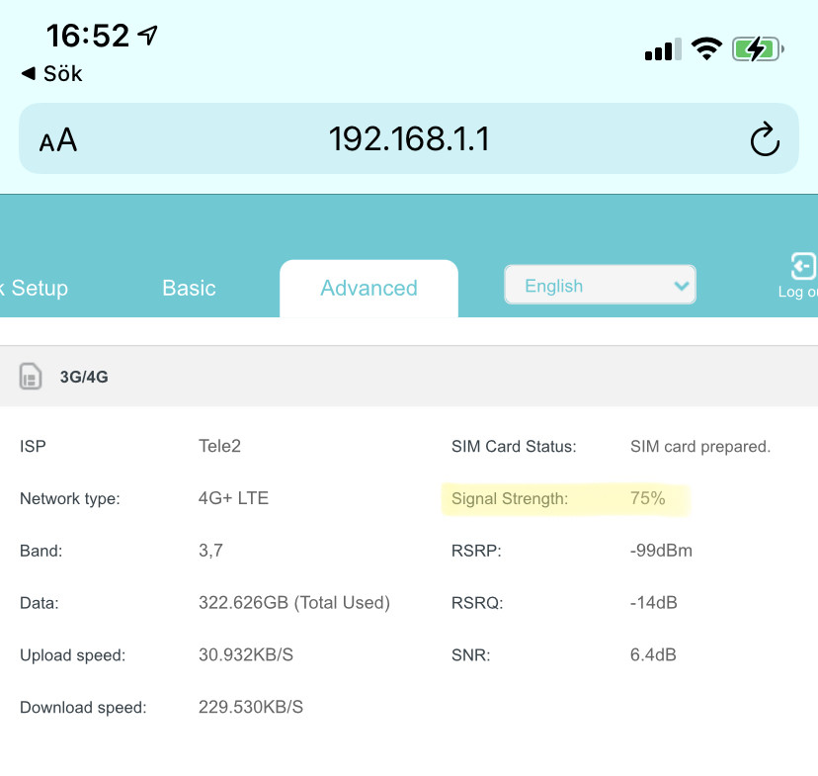
Task: Select the Advanced tab
Action: tap(368, 288)
